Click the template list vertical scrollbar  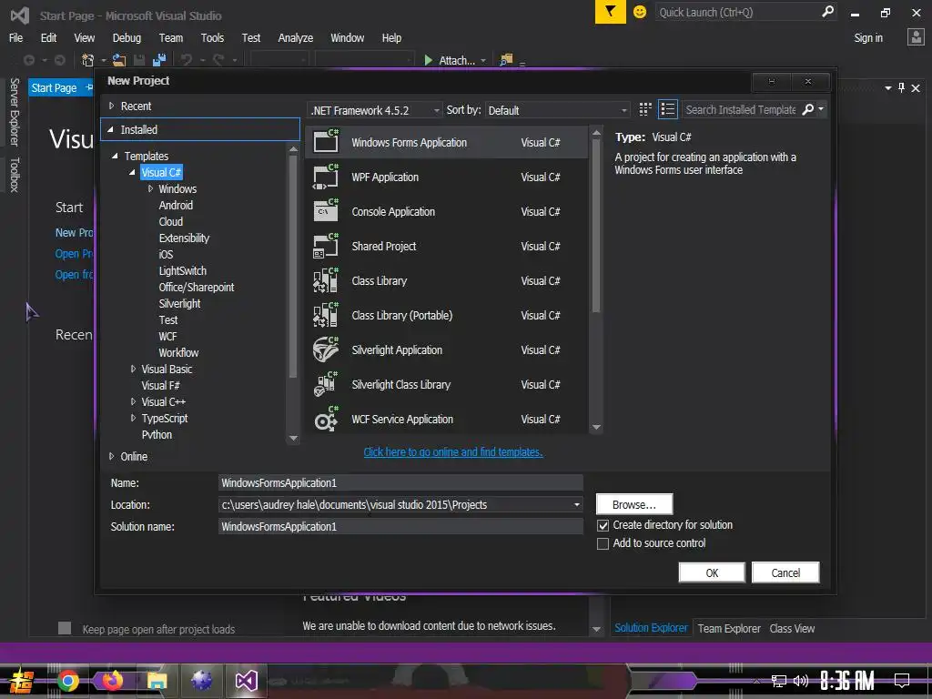[x=596, y=226]
